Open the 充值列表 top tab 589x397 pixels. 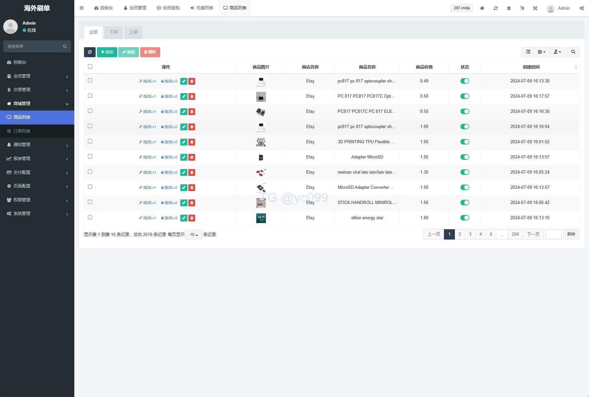[202, 8]
